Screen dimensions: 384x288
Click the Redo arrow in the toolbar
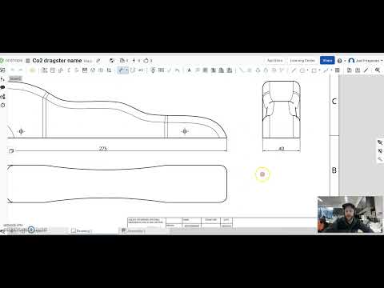point(21,70)
